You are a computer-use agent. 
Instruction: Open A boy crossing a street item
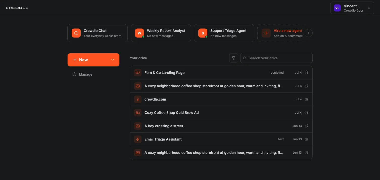[221, 126]
